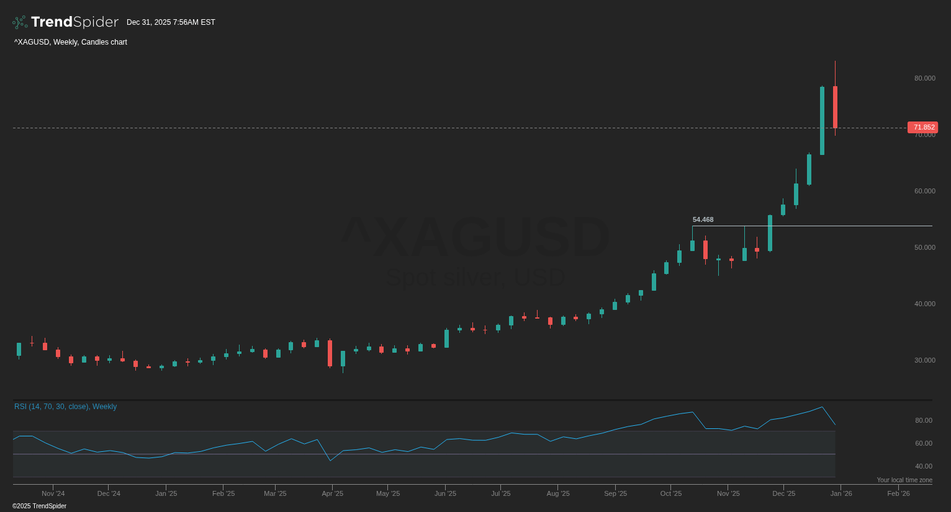Click the Sep '25 date label
This screenshot has height=512, width=951.
click(x=615, y=493)
